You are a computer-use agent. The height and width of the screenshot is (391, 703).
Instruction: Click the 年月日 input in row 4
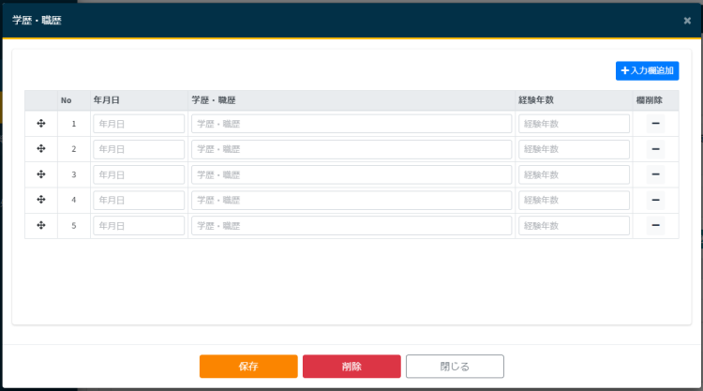pos(139,200)
